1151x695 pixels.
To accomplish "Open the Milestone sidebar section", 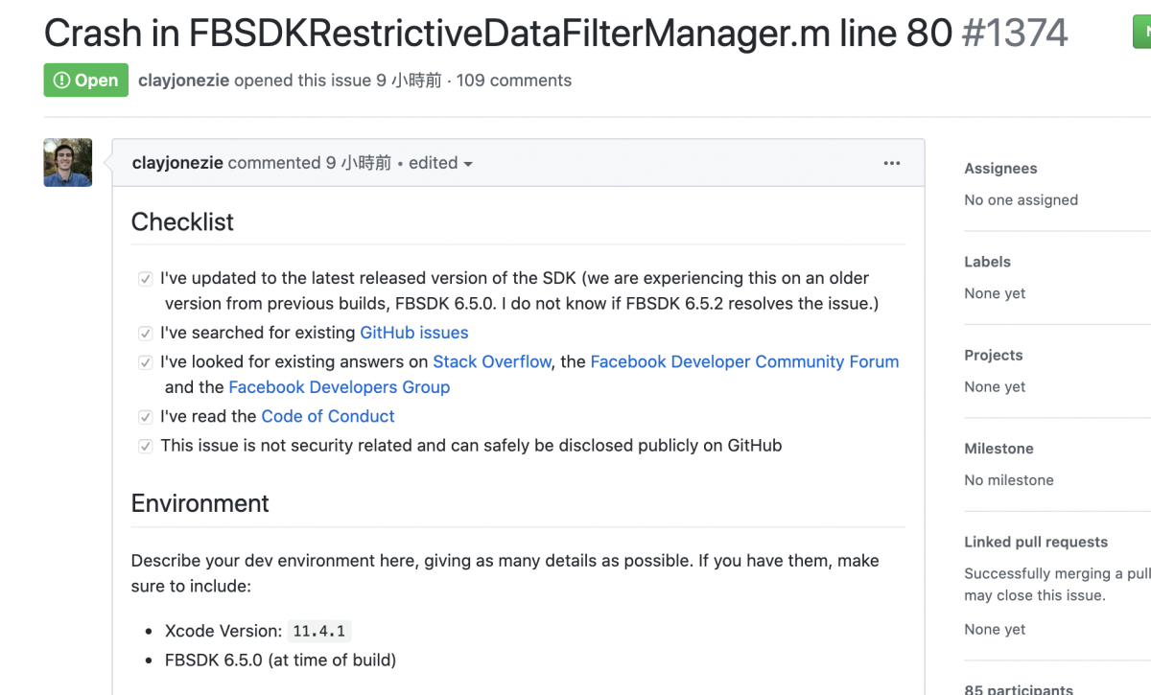I will coord(998,449).
